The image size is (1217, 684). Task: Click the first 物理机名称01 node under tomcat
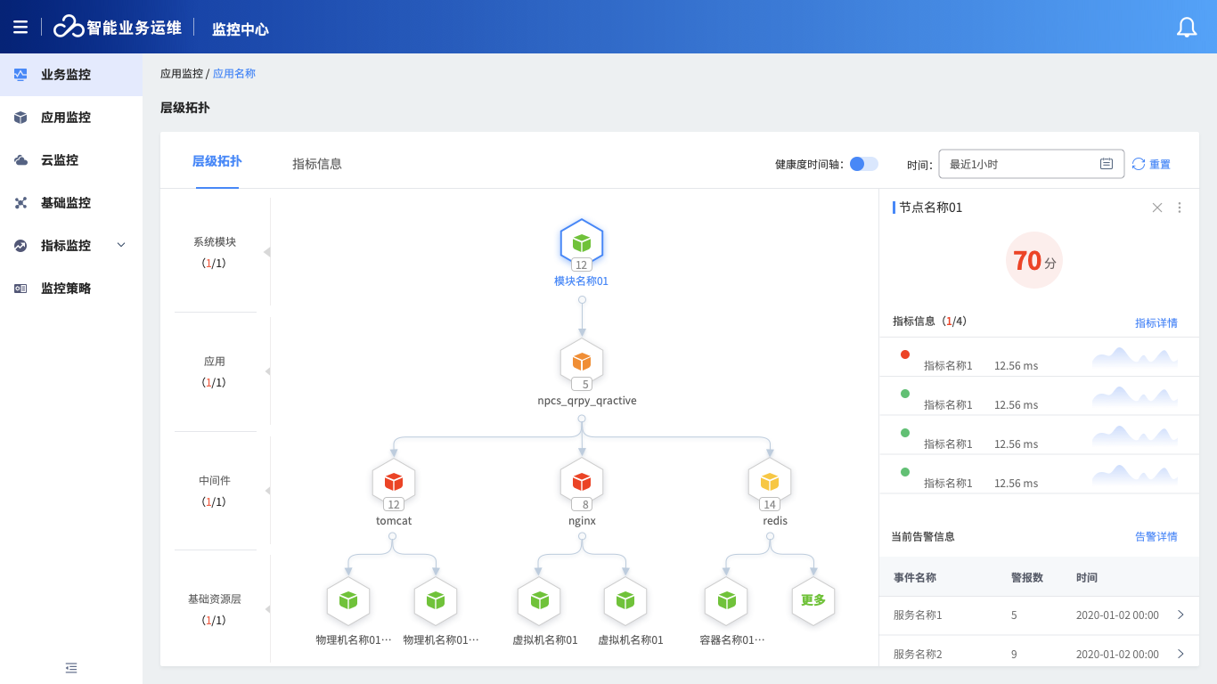pyautogui.click(x=348, y=601)
